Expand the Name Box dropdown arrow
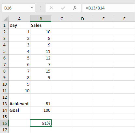Screen dimensions: 135x133 click(32, 8)
